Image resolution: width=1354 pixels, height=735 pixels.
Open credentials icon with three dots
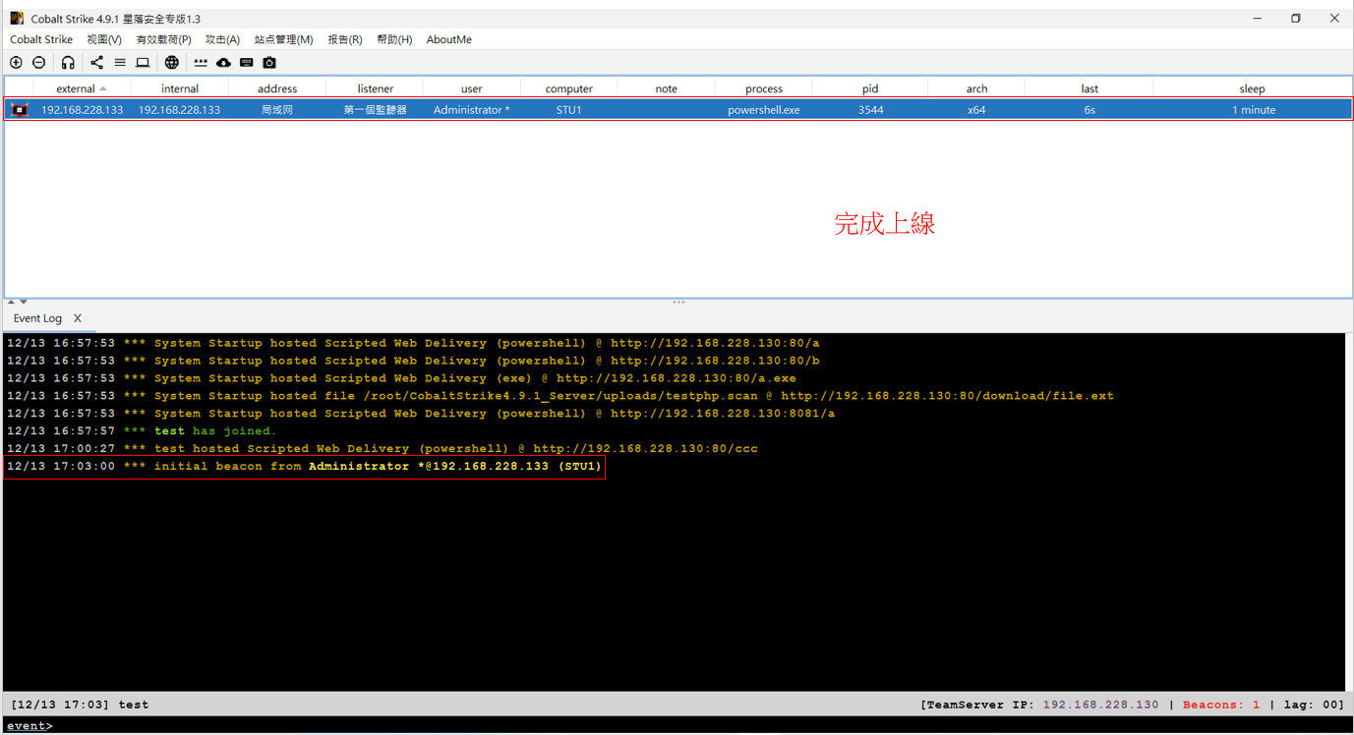201,63
